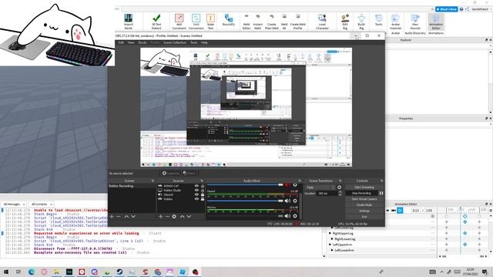Lock the BONGO CAT source
The image size is (493, 277).
tap(203, 186)
